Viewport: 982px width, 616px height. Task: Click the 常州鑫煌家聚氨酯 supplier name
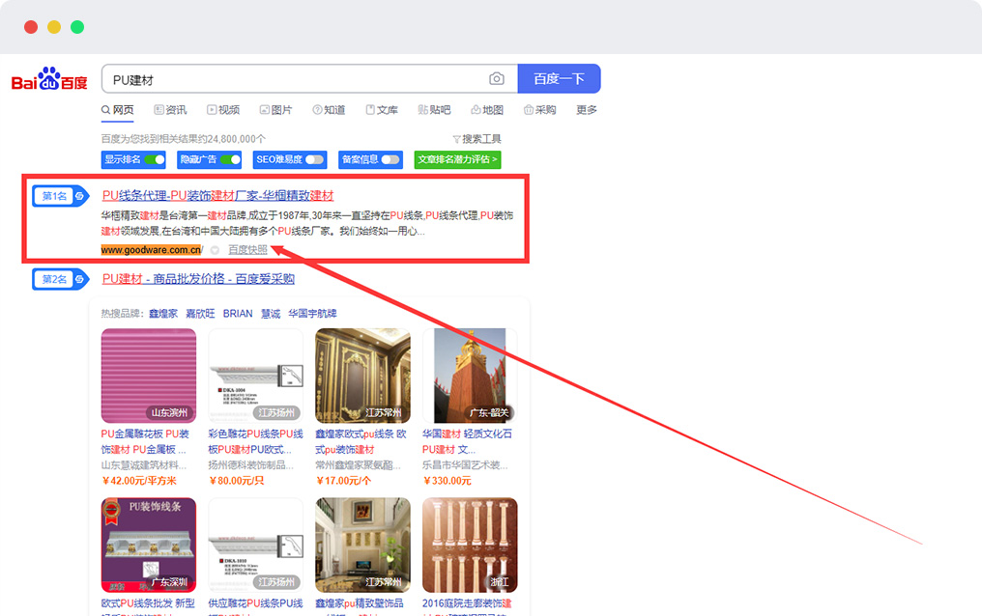[x=358, y=465]
